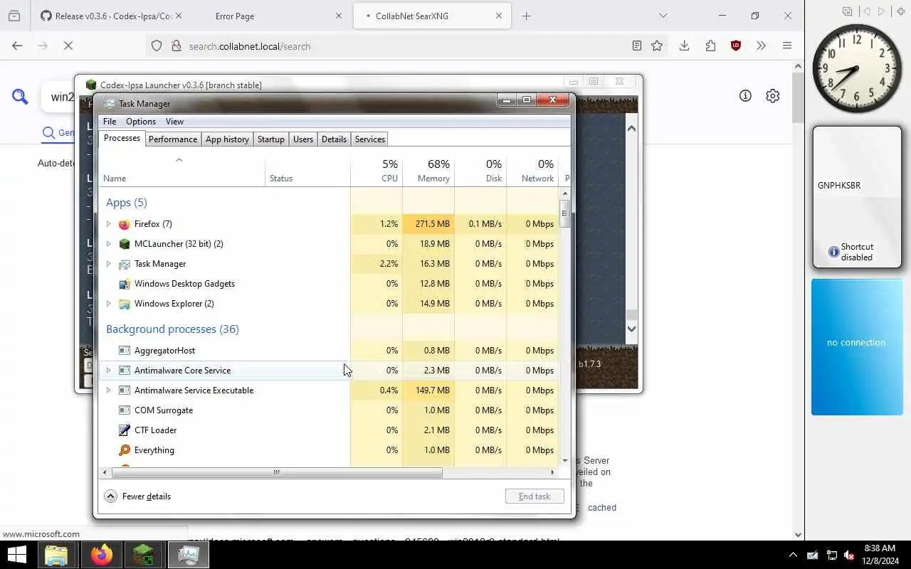Screen dimensions: 911x569
Task: Click the MCLauncher process icon
Action: click(125, 244)
